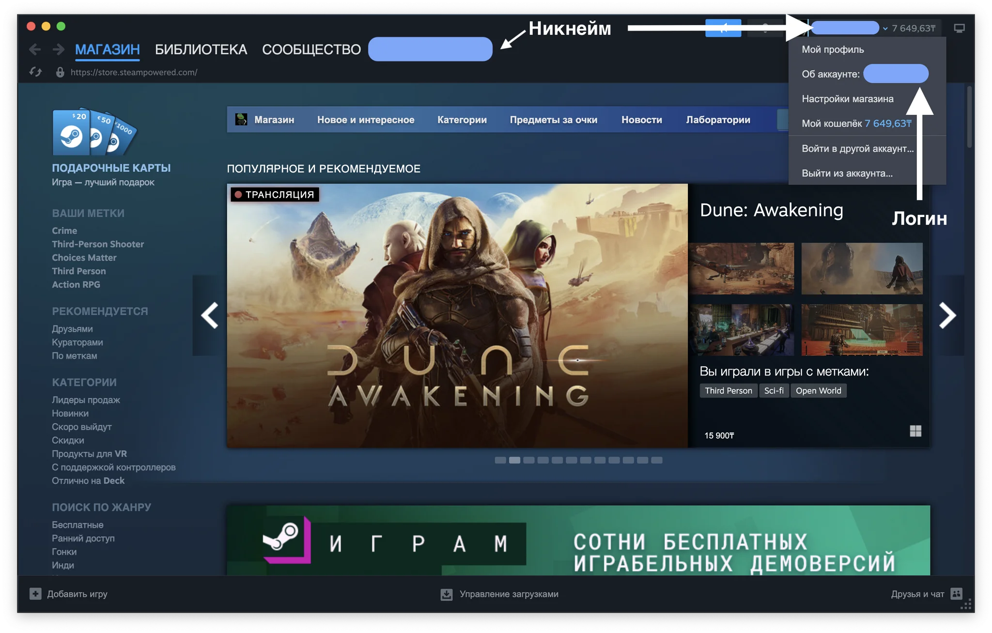Screen dimensions: 992x633
Task: Open Магазин item in store navigation bar
Action: (274, 120)
